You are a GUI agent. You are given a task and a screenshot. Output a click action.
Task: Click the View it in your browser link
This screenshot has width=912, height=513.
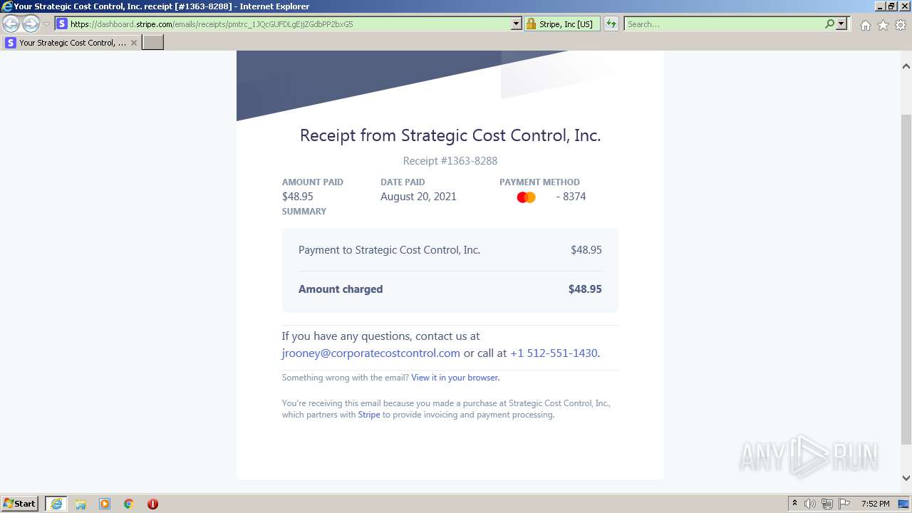click(x=455, y=378)
